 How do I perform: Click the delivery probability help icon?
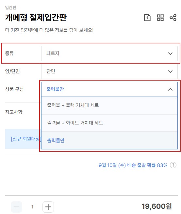(x=173, y=165)
